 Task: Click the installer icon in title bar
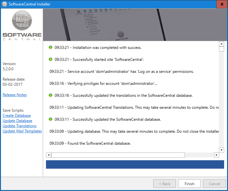click(4, 4)
